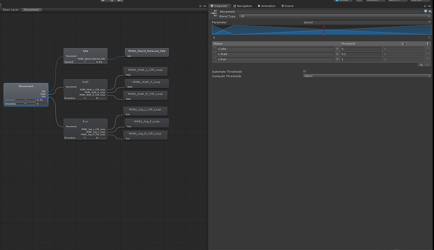Toggle mirror checkbox for Idle motion
Viewport: 434px width, 250px height.
(x=428, y=49)
